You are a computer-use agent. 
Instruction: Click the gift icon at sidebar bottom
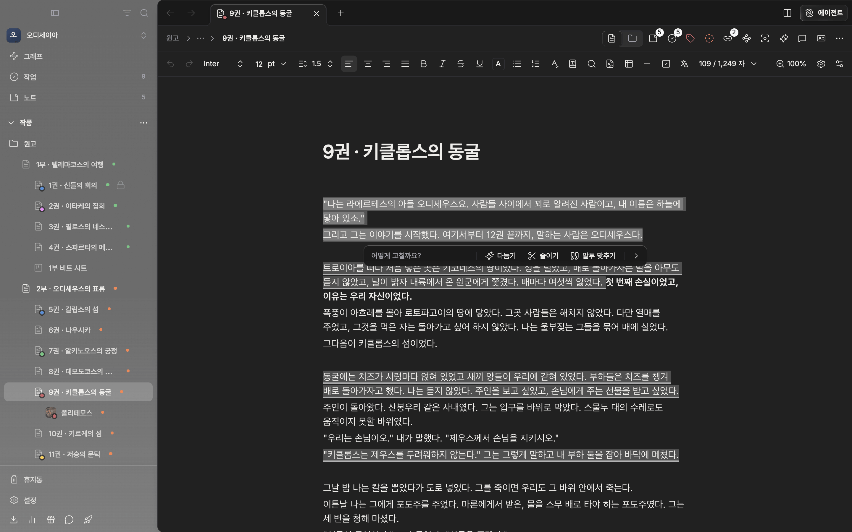coord(51,519)
